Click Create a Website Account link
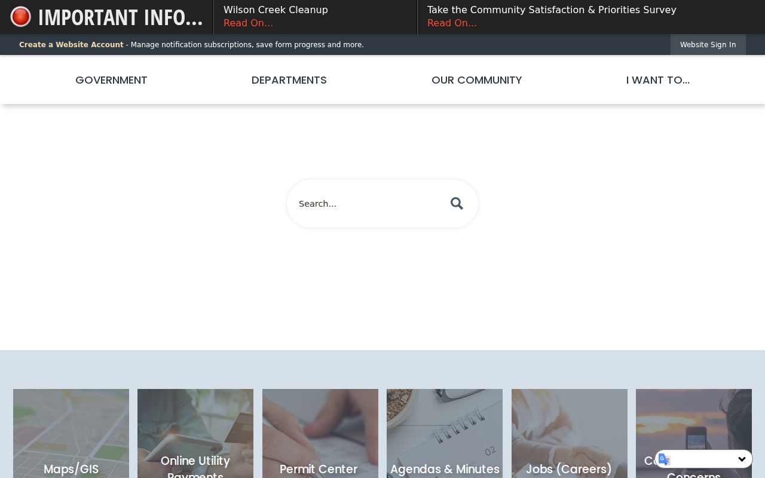This screenshot has width=765, height=478. 71,45
